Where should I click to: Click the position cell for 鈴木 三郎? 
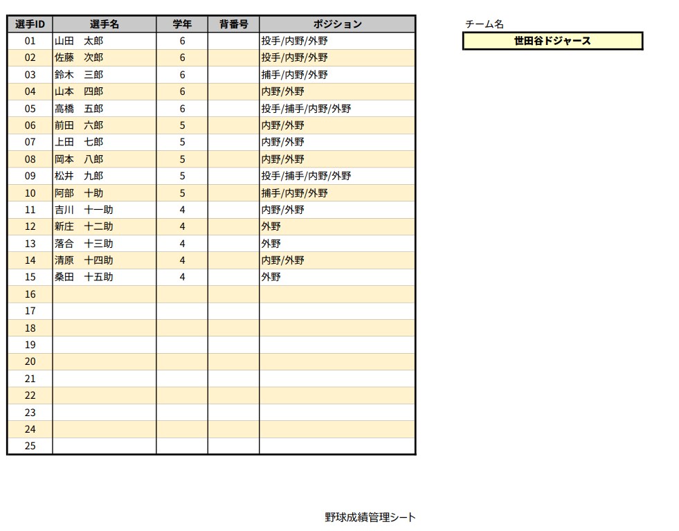pyautogui.click(x=337, y=75)
